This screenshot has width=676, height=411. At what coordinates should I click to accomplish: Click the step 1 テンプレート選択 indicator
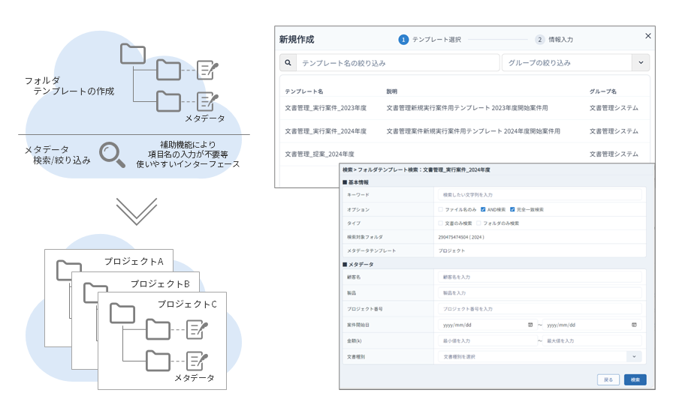coord(403,40)
